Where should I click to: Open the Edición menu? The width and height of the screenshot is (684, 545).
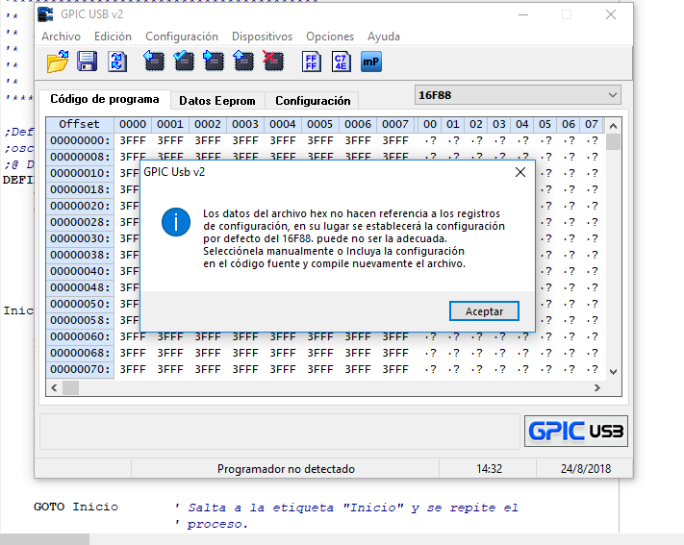point(113,37)
